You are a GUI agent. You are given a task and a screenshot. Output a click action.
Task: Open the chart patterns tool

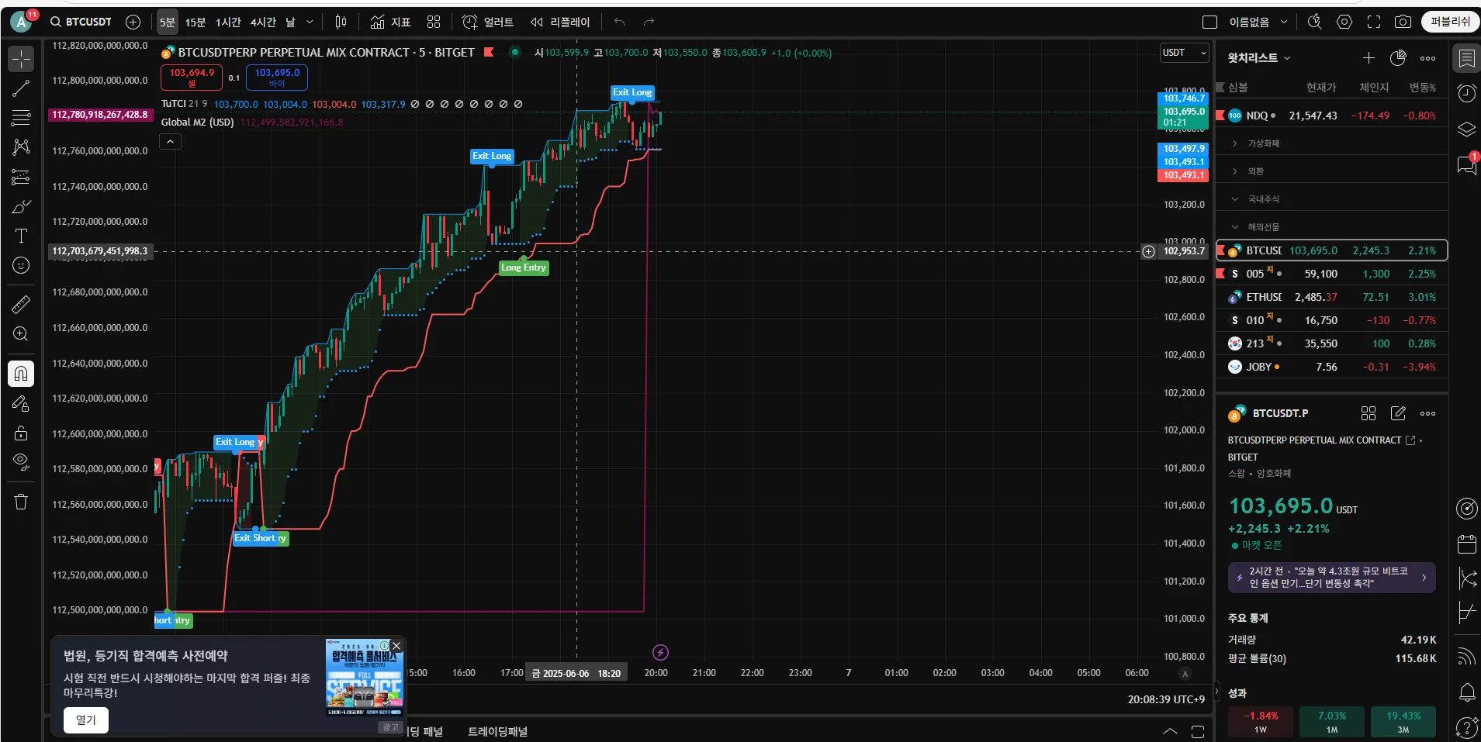pos(21,147)
